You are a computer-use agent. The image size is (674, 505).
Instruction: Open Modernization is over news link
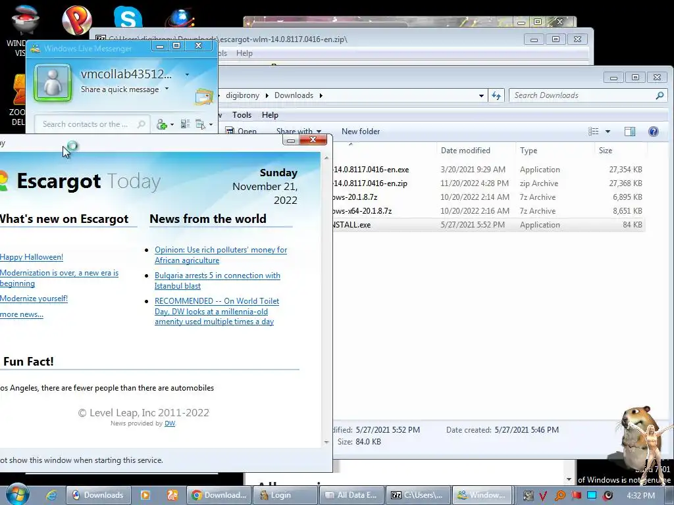[59, 278]
